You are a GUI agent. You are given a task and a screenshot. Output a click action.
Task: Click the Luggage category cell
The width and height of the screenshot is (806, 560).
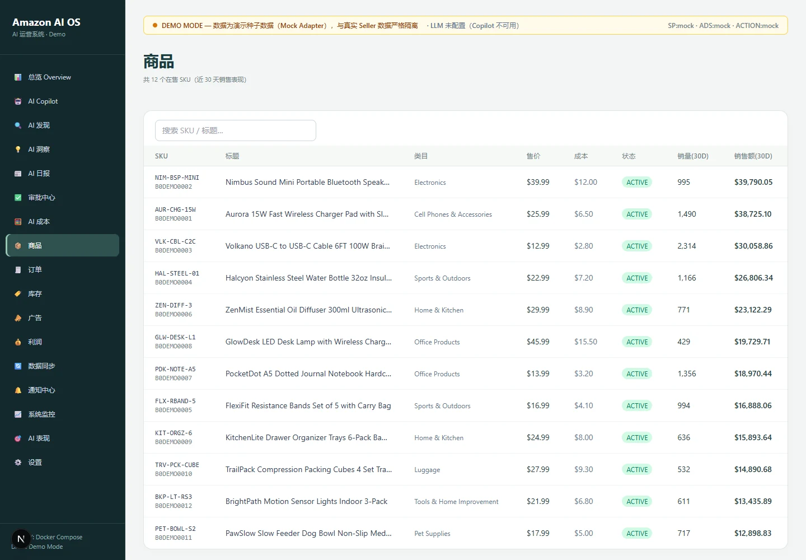click(x=427, y=470)
